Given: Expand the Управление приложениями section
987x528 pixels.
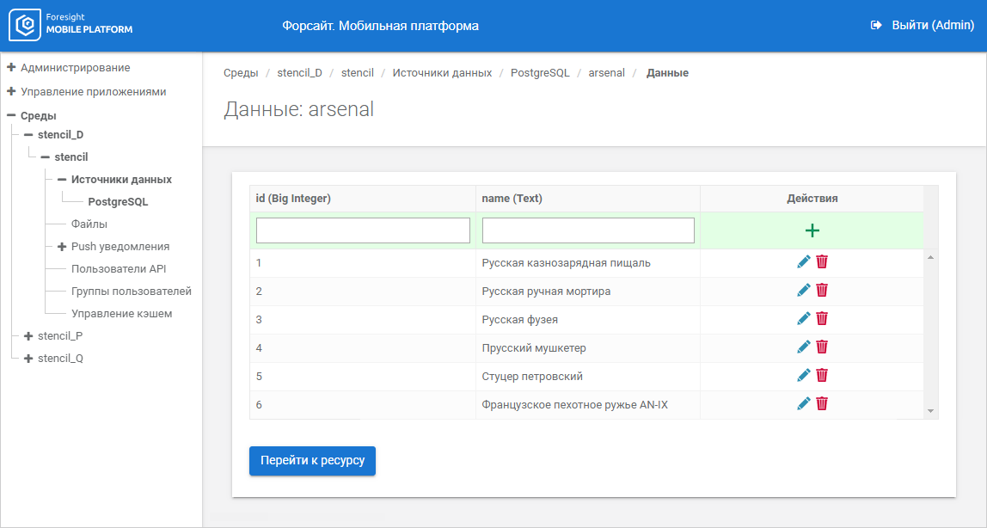Looking at the screenshot, I should coord(12,91).
